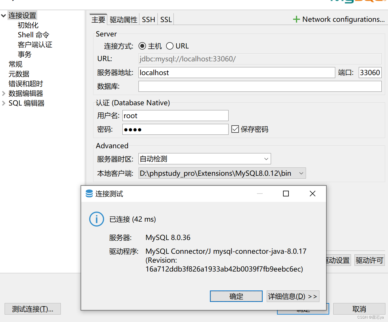Viewport: 388px width, 322px height.
Task: Click the 服务器地址 localhost input field
Action: [x=237, y=73]
